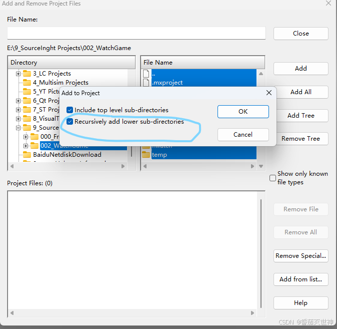Click the parent directory '..' file icon
337x329 pixels.
click(146, 74)
